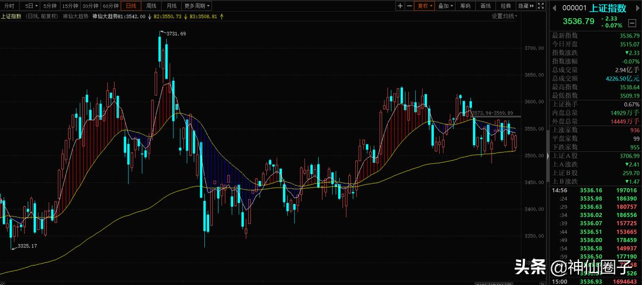Expand the 更多周期 dropdown
Screen dimensions: 642x285
197,6
